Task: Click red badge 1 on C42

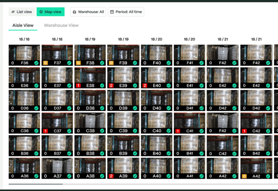Action: click(244, 131)
